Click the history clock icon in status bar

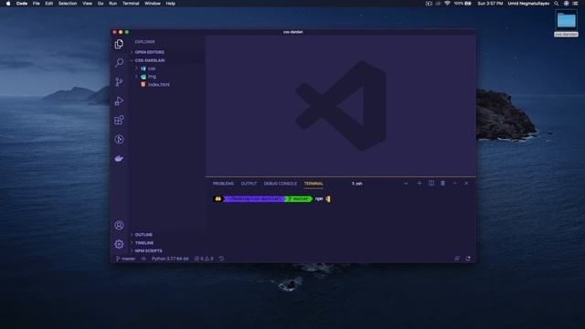click(x=221, y=259)
